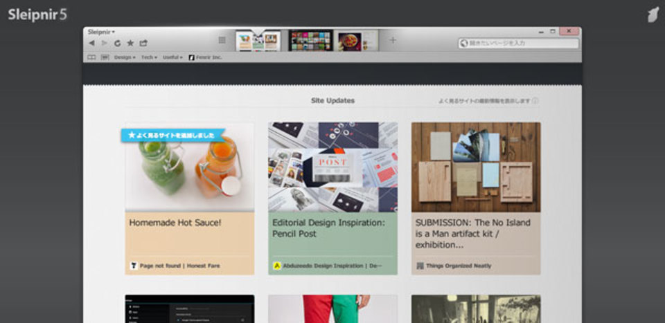Image resolution: width=665 pixels, height=323 pixels.
Task: Go forward with the right arrow button
Action: [105, 43]
